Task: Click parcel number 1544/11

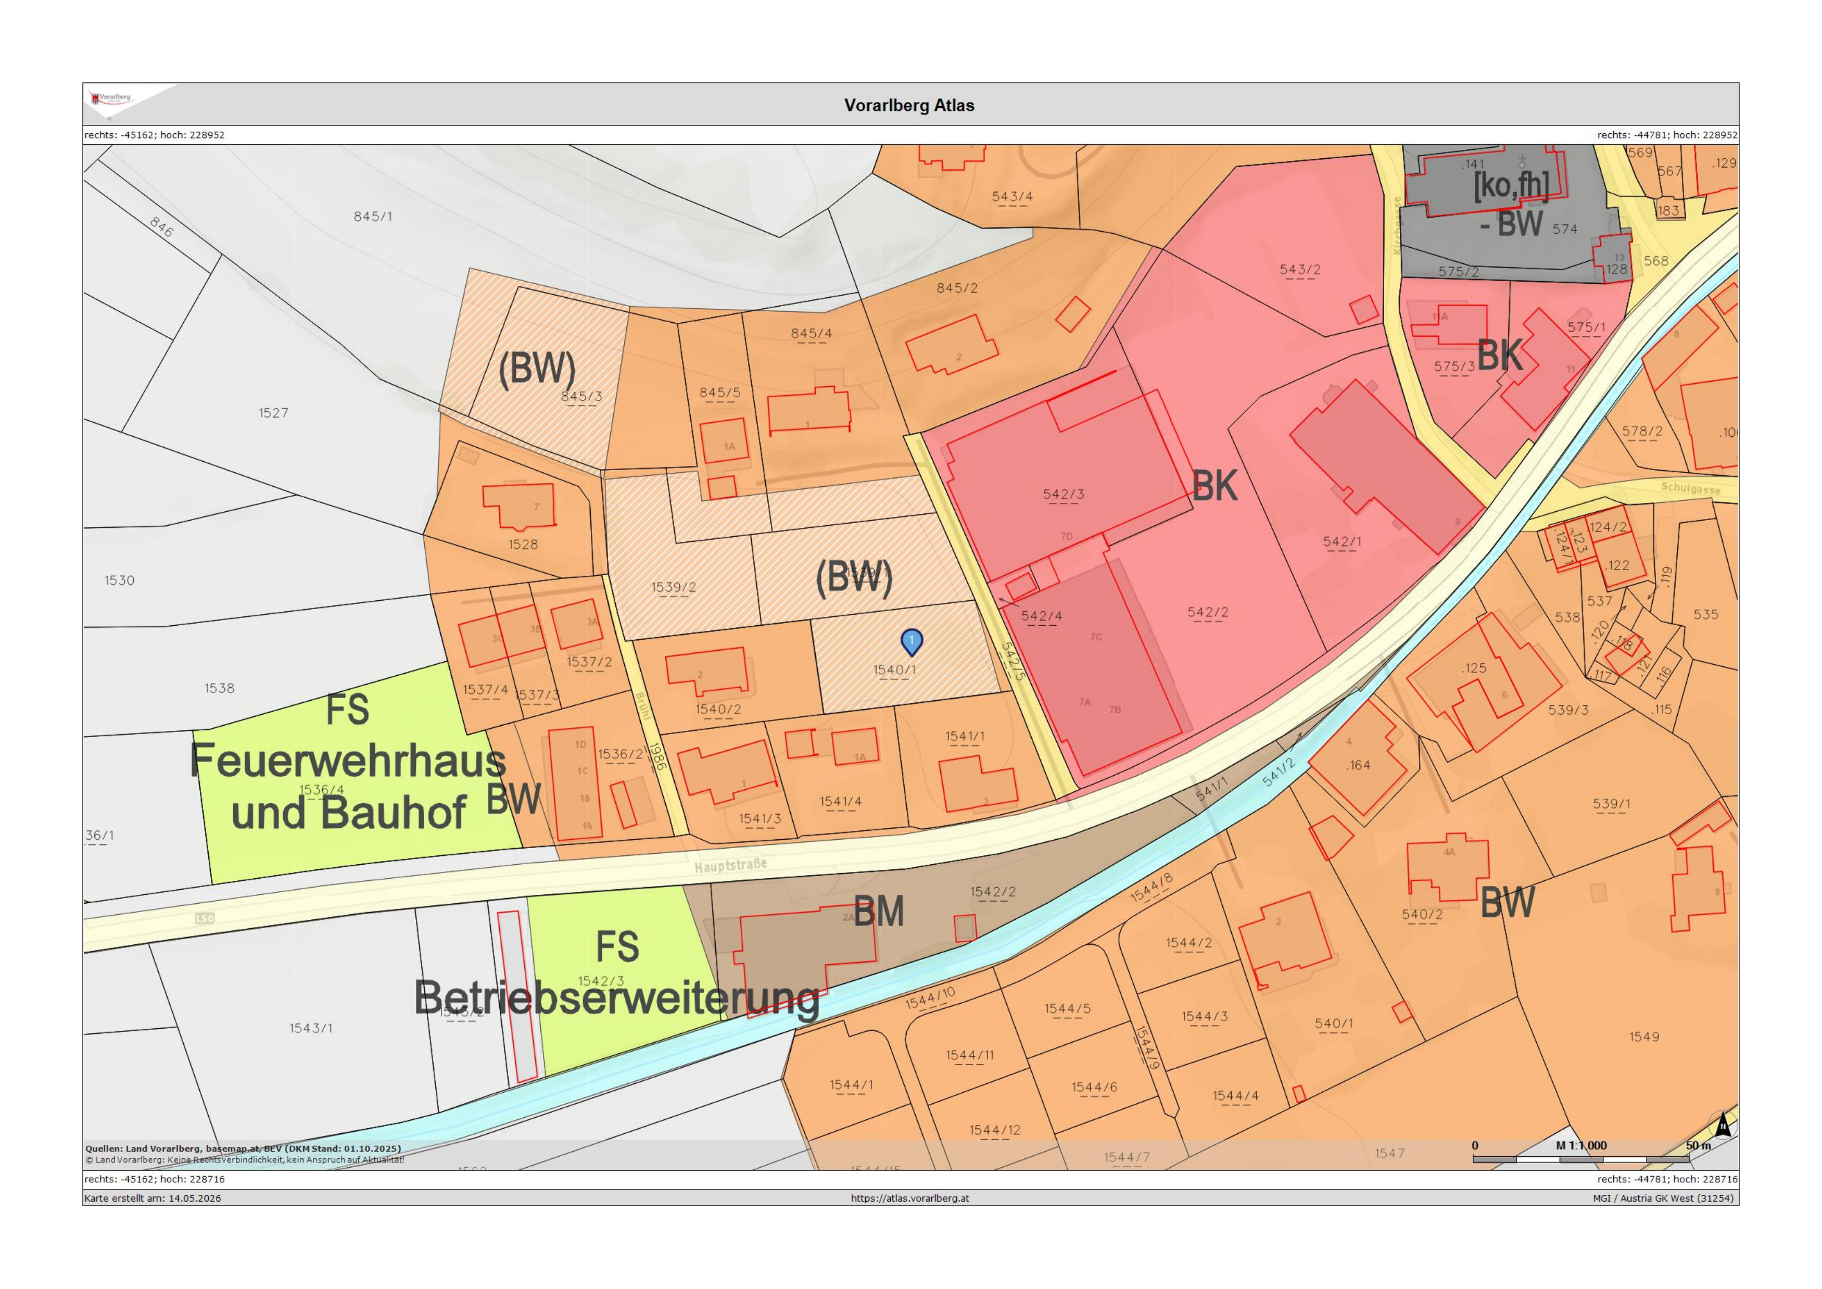Action: (970, 1055)
